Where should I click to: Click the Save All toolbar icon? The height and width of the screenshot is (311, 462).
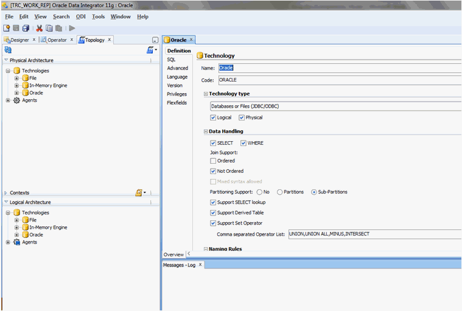tap(26, 28)
